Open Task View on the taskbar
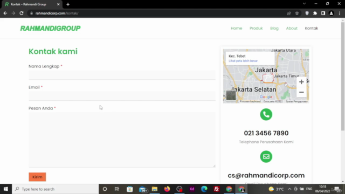Viewport: 345px width, 194px height. [117, 189]
